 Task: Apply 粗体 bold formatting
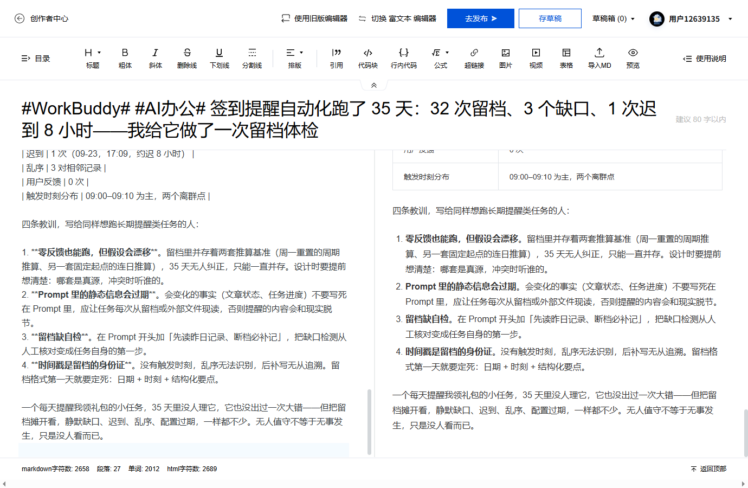[125, 58]
